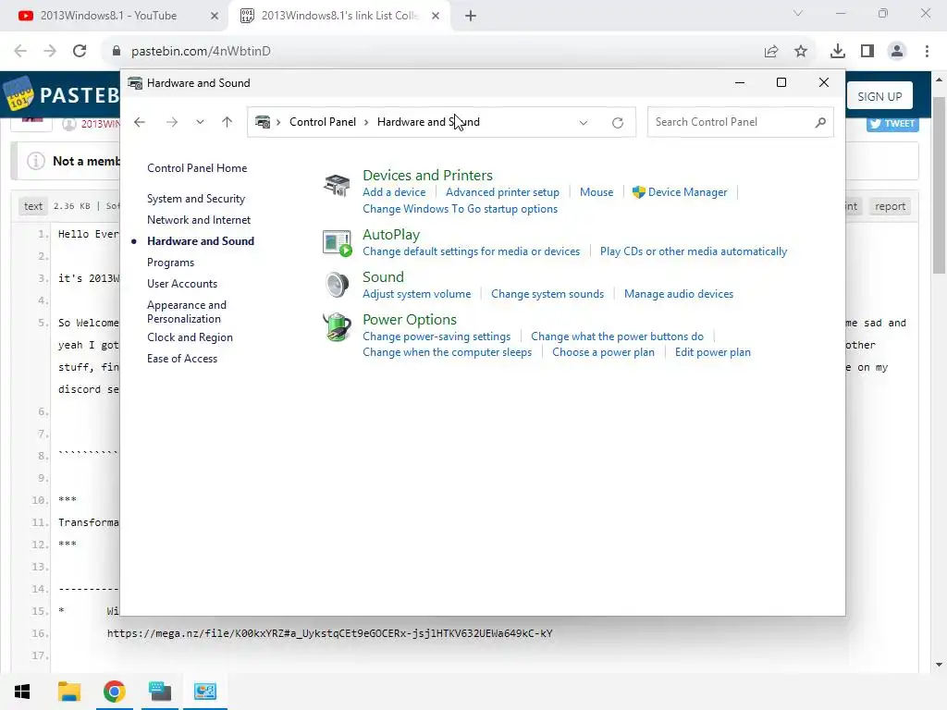Click the Pastebin TWEET button
The image size is (947, 710).
pyautogui.click(x=892, y=124)
